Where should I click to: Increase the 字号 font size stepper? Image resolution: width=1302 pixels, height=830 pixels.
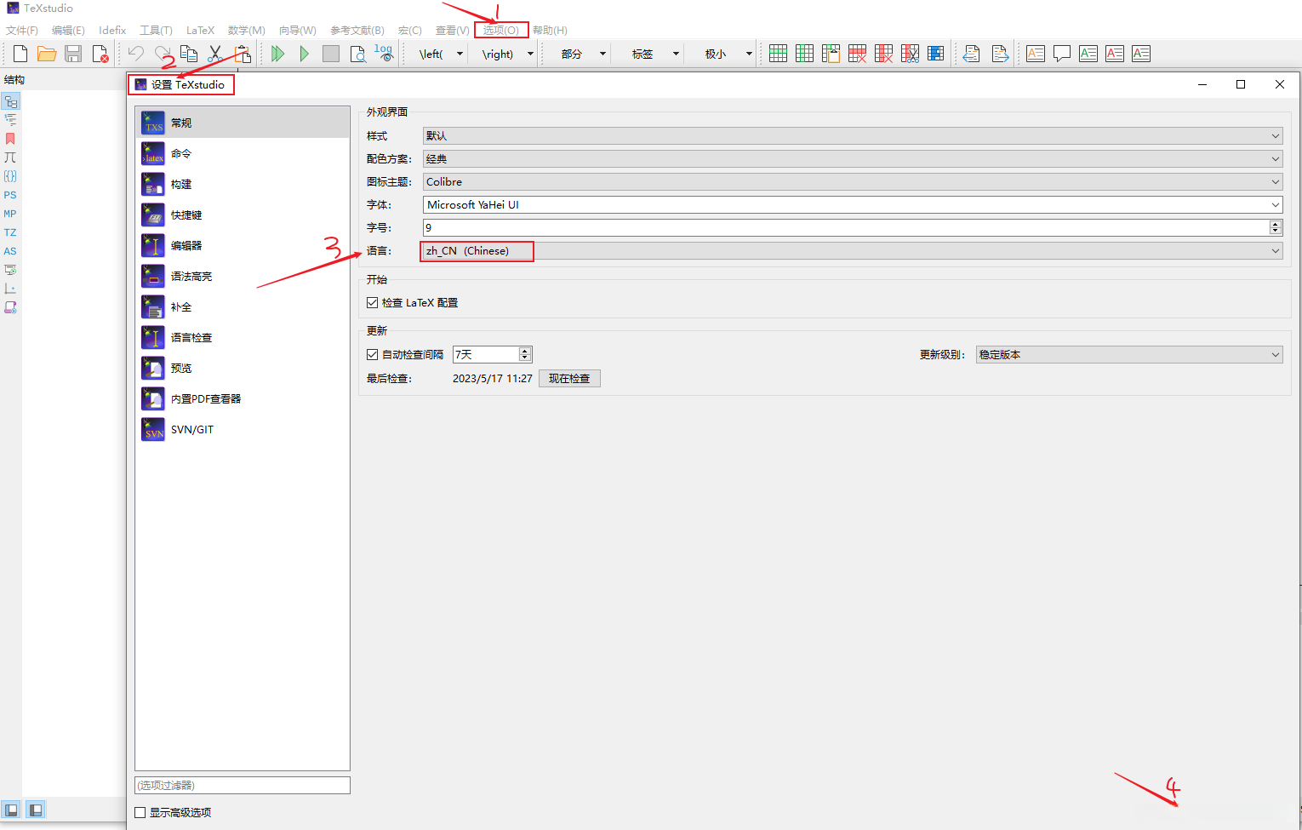pos(1276,224)
